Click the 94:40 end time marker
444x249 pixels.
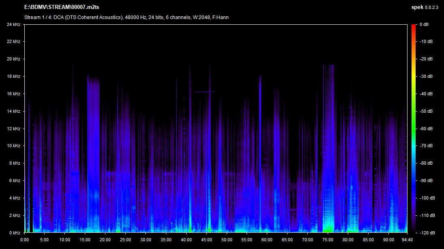coord(407,239)
